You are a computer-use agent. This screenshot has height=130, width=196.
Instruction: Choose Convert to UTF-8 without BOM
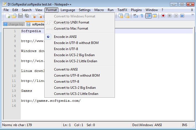click(x=80, y=76)
